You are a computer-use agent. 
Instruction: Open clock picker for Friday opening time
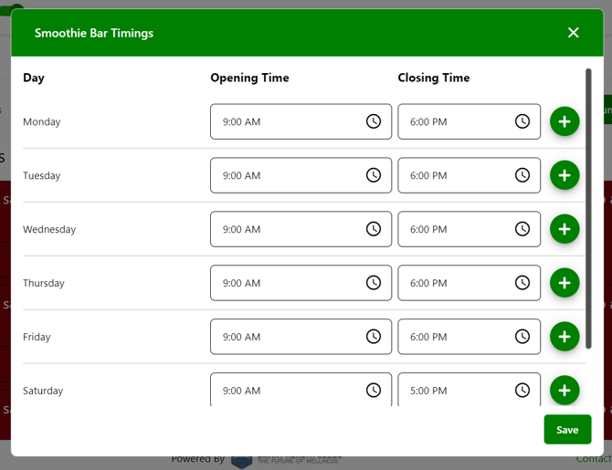tap(374, 337)
